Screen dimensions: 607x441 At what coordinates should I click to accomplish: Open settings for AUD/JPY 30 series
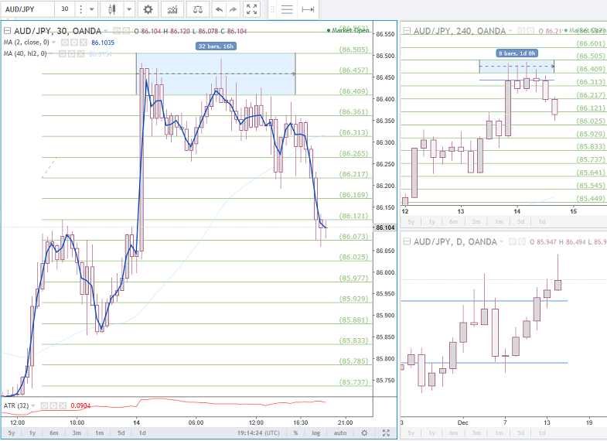tap(126, 31)
